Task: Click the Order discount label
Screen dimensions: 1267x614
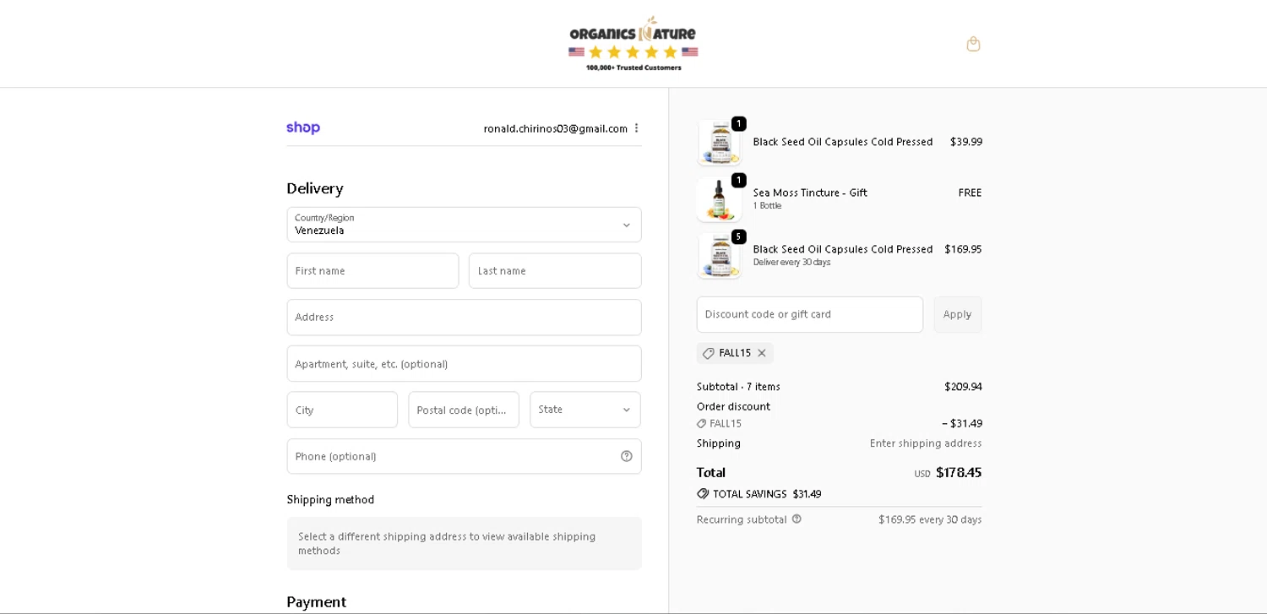Action: coord(733,406)
